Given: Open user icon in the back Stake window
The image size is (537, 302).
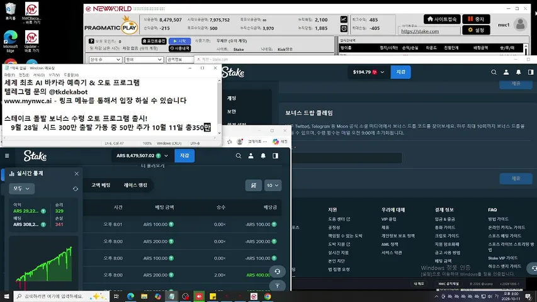Looking at the screenshot, I should (x=506, y=72).
